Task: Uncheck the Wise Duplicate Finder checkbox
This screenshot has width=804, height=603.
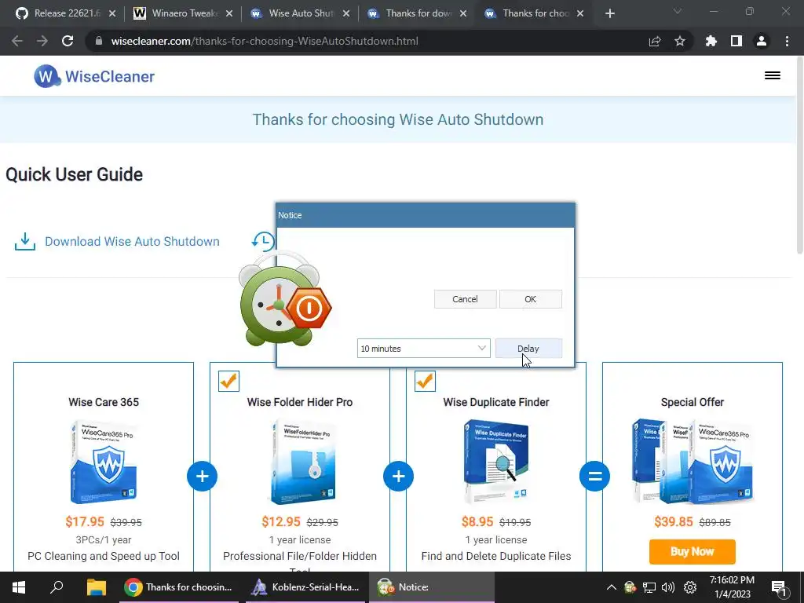Action: click(425, 381)
